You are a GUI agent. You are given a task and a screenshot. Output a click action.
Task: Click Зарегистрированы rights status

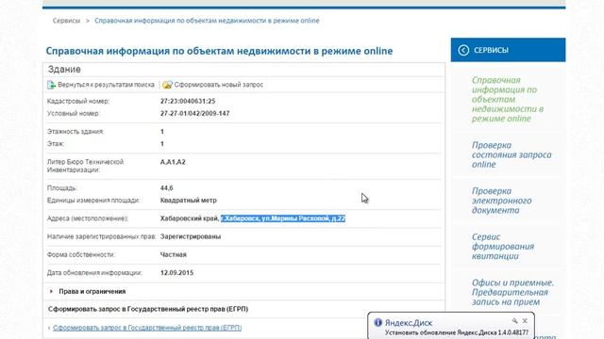pyautogui.click(x=191, y=236)
